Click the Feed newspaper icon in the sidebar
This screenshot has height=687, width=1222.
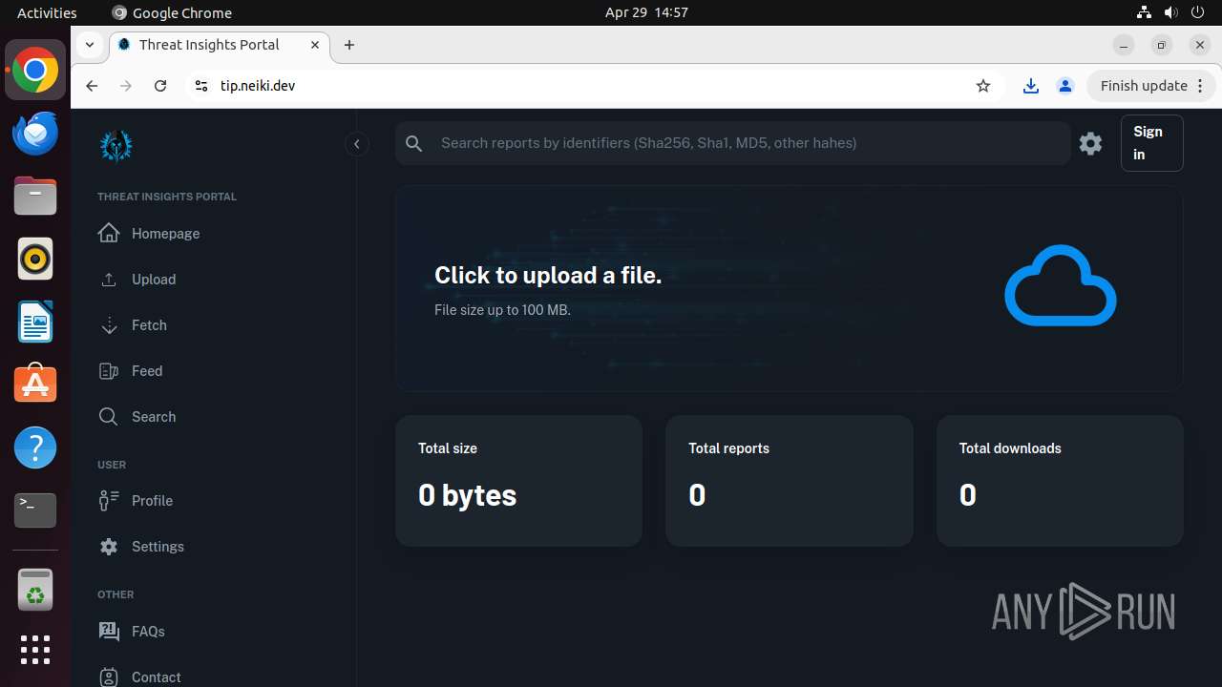(109, 371)
